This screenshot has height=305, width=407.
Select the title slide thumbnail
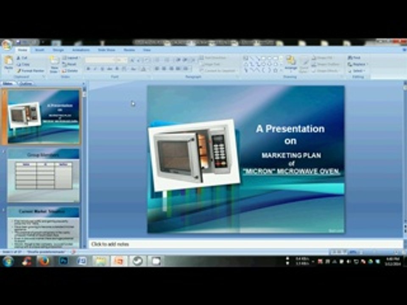pyautogui.click(x=44, y=117)
